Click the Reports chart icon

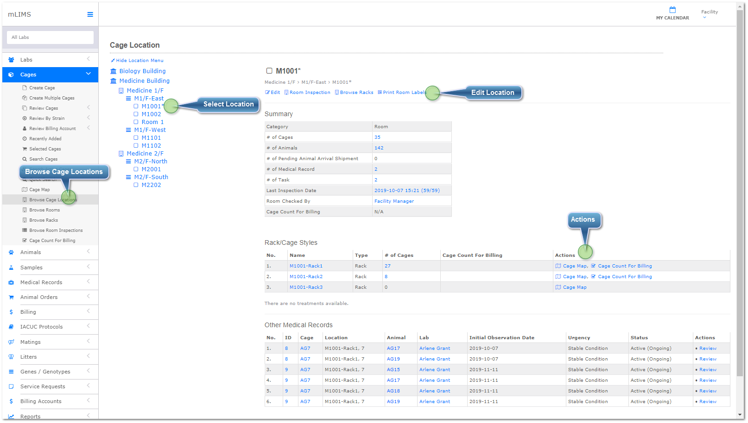tap(11, 417)
